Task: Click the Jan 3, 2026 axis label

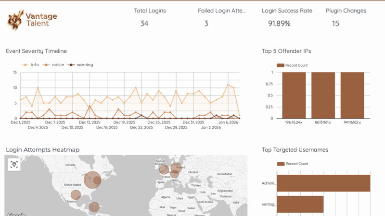Action: tap(211, 127)
